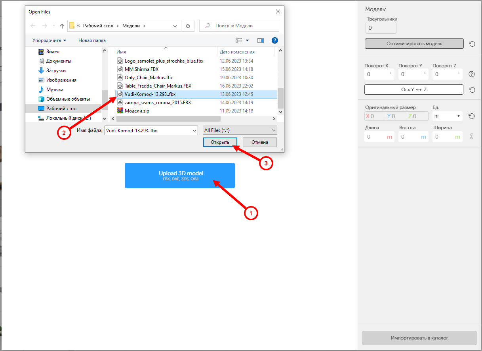Click the Upload 3D model button

(x=180, y=175)
